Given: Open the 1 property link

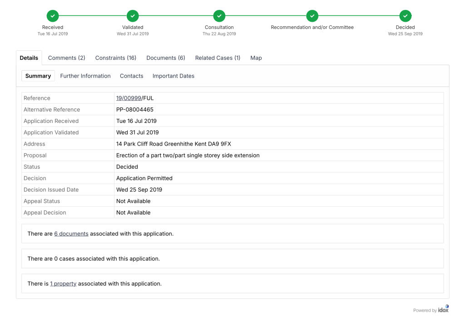Looking at the screenshot, I should [x=63, y=284].
